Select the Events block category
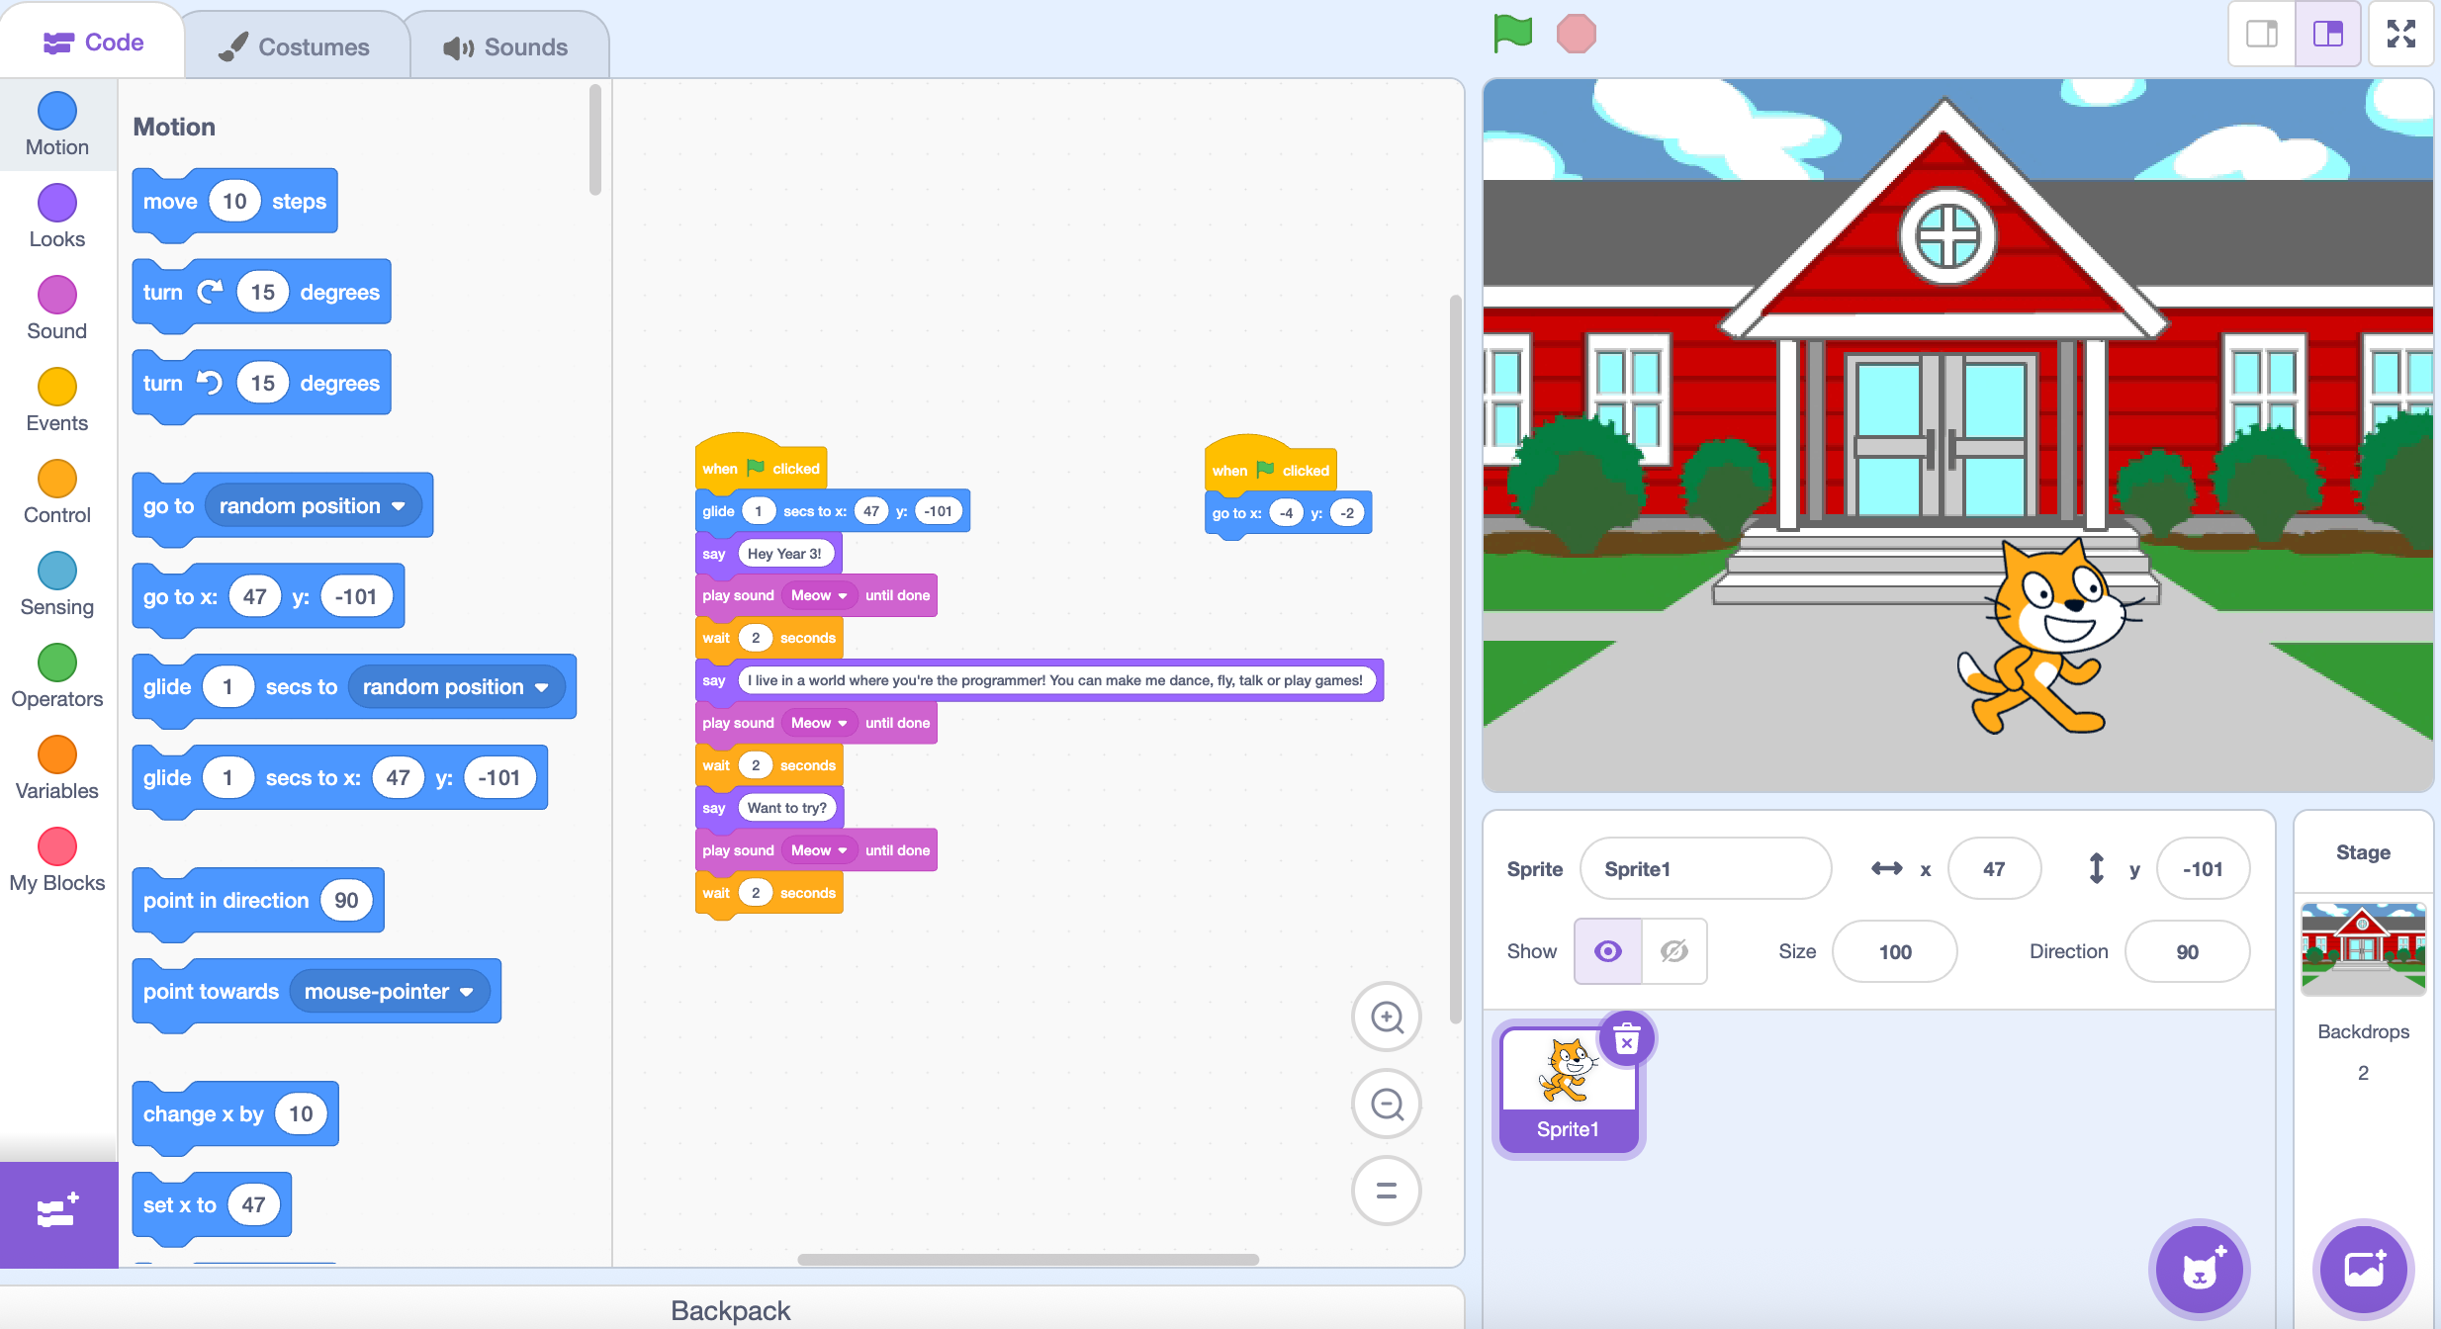The width and height of the screenshot is (2441, 1329). click(57, 400)
